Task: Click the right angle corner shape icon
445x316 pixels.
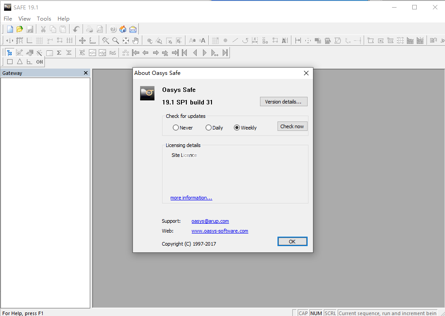Action: [30, 62]
